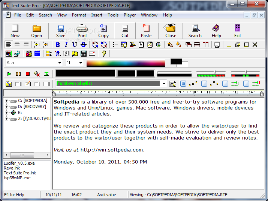Expand the C: [SOFTPEDIA] drive node
This screenshot has height=201, width=268.
6,100
